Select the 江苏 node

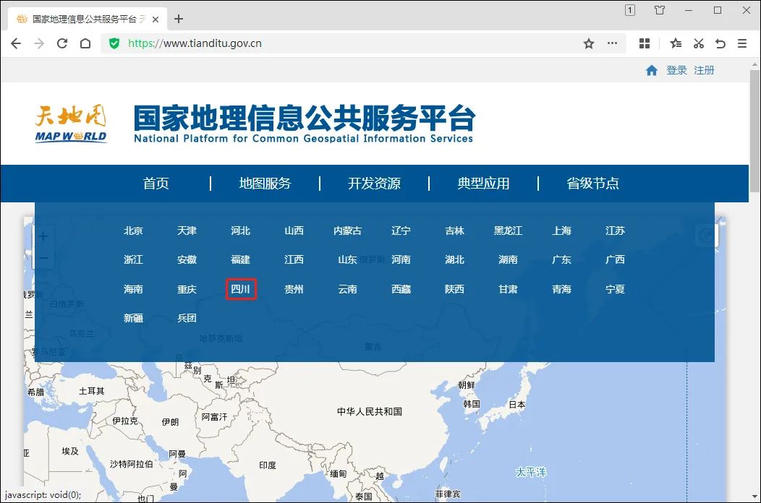click(615, 231)
